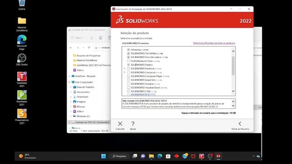Image resolution: width=292 pixels, height=164 pixels.
Task: Go up one folder in Explorer
Action: 89,48
